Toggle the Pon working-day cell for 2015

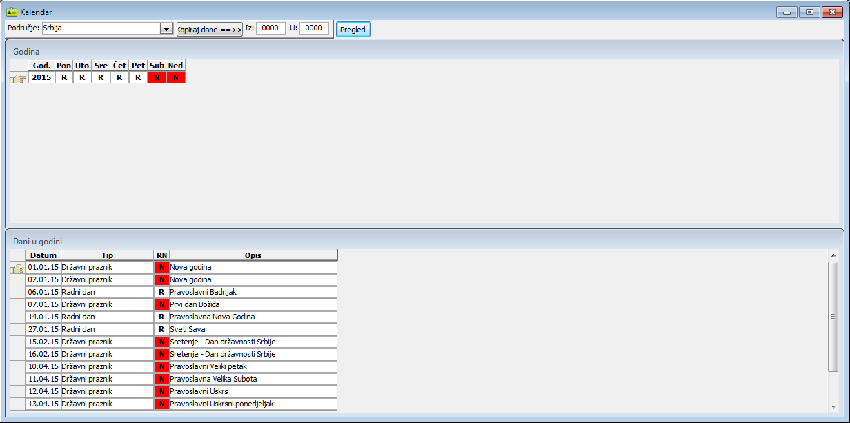coord(64,78)
